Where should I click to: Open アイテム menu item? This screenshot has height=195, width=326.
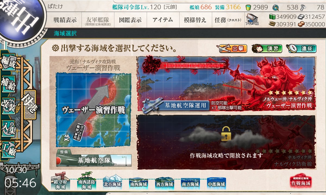tap(163, 20)
